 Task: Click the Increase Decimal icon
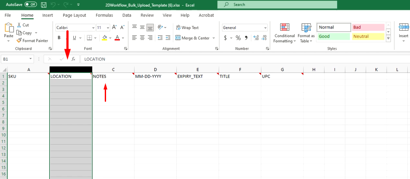coord(256,38)
